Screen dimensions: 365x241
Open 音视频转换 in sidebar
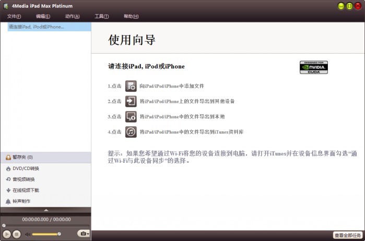point(45,179)
